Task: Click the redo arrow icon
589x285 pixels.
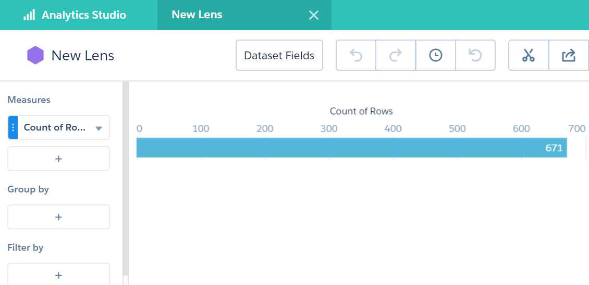Action: [x=396, y=55]
